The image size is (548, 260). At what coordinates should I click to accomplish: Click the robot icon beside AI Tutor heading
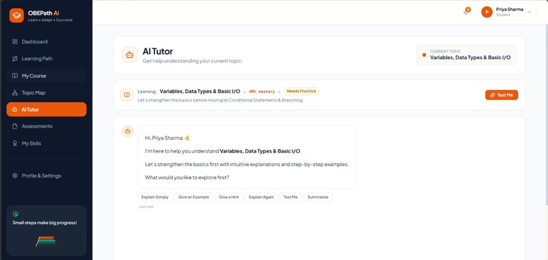(130, 55)
